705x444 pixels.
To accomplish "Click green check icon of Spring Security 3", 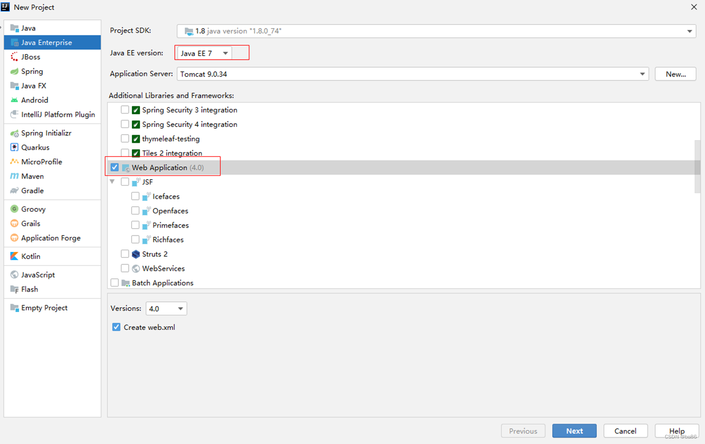I will point(136,110).
